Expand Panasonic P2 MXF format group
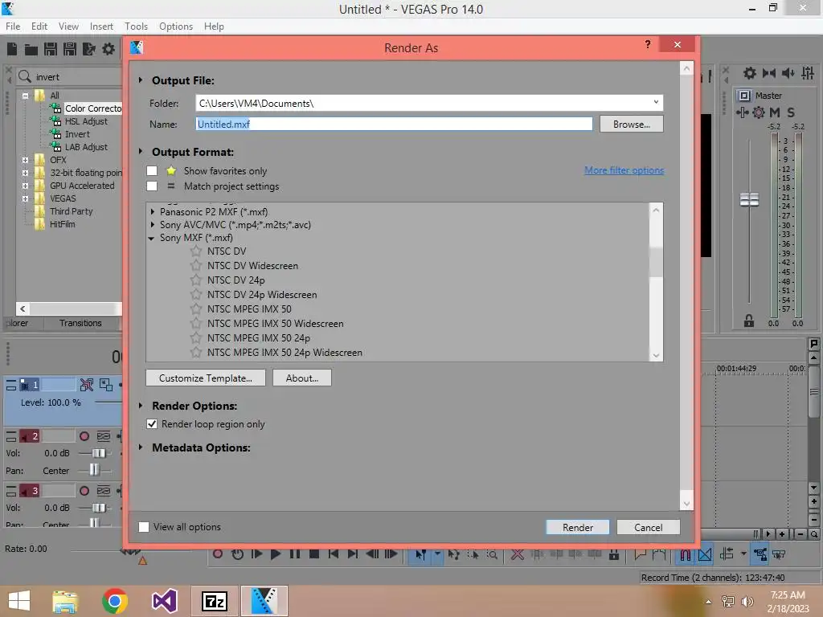Image resolution: width=823 pixels, height=617 pixels. pyautogui.click(x=152, y=212)
